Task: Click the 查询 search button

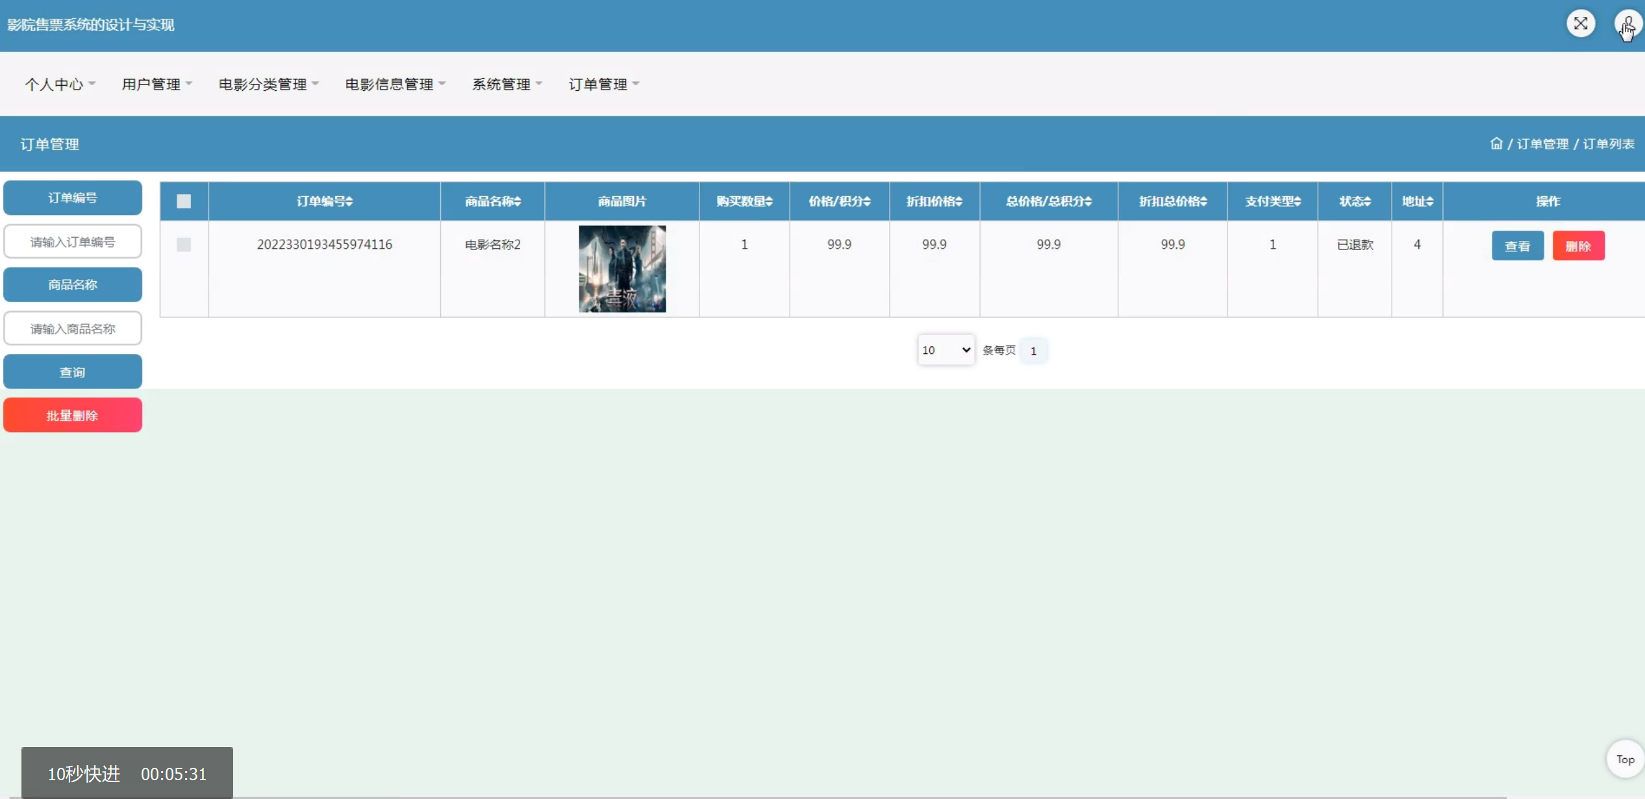Action: point(72,371)
